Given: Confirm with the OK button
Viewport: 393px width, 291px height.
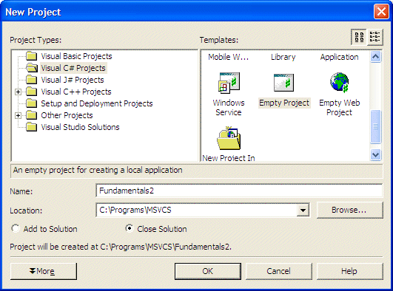Looking at the screenshot, I should click(208, 271).
